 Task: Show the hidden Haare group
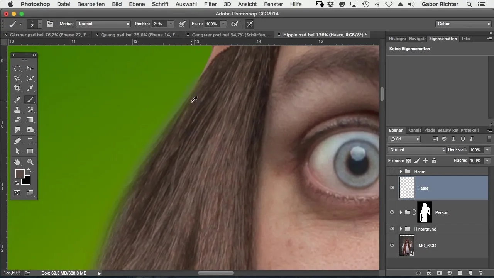click(392, 171)
